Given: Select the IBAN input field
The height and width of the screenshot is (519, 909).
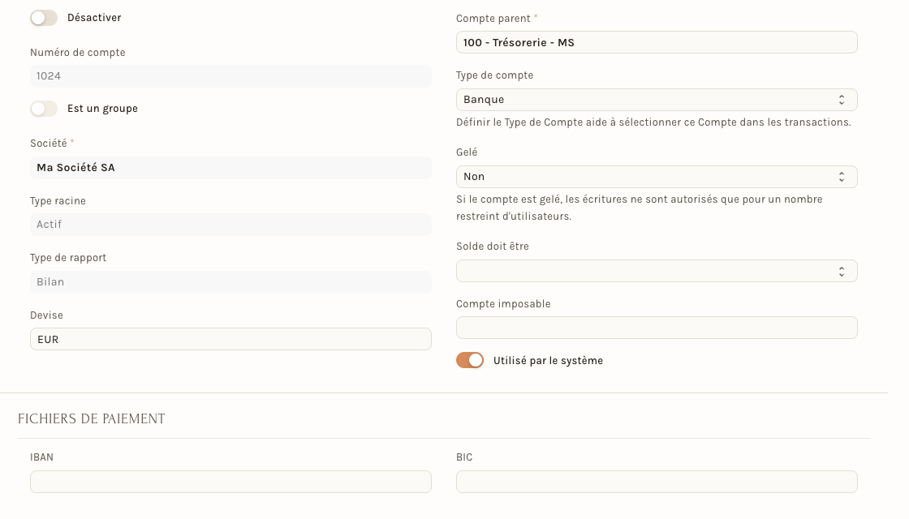Looking at the screenshot, I should pos(230,482).
